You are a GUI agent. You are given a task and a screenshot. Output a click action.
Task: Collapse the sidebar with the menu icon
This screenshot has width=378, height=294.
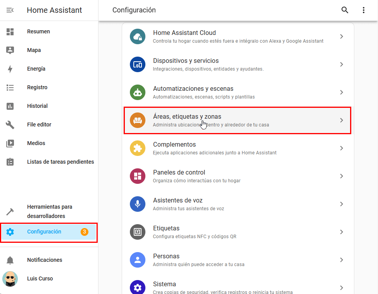click(x=10, y=10)
